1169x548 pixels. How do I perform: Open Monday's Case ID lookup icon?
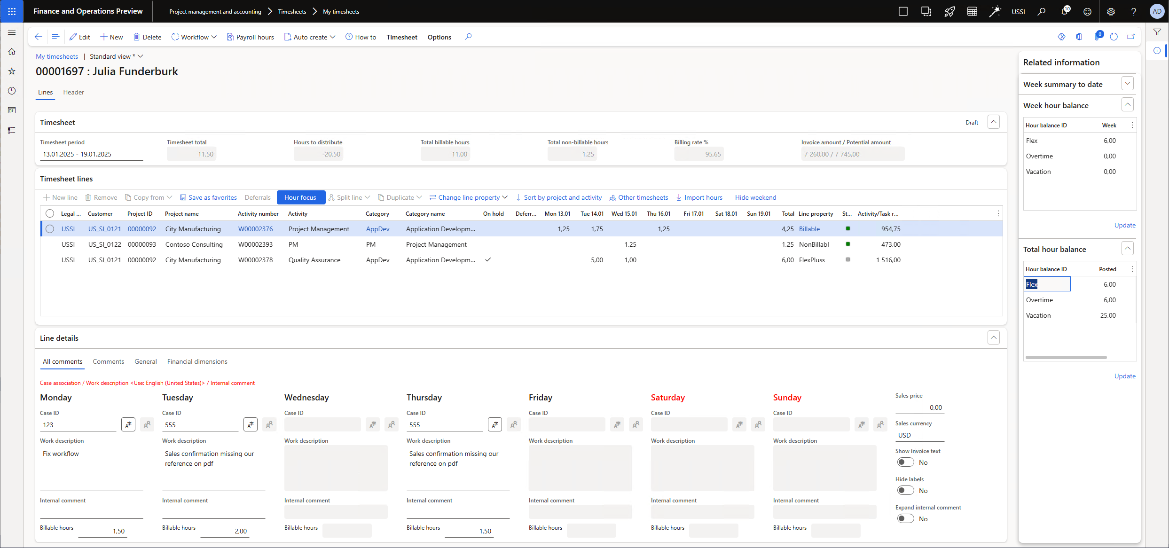pos(128,424)
